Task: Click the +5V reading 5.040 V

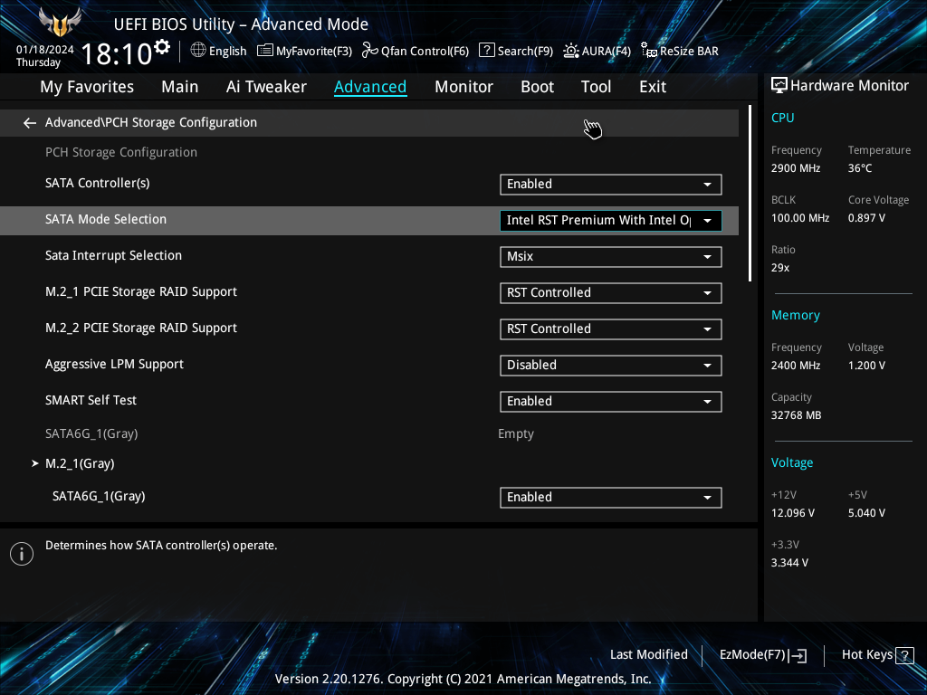Action: click(x=866, y=513)
